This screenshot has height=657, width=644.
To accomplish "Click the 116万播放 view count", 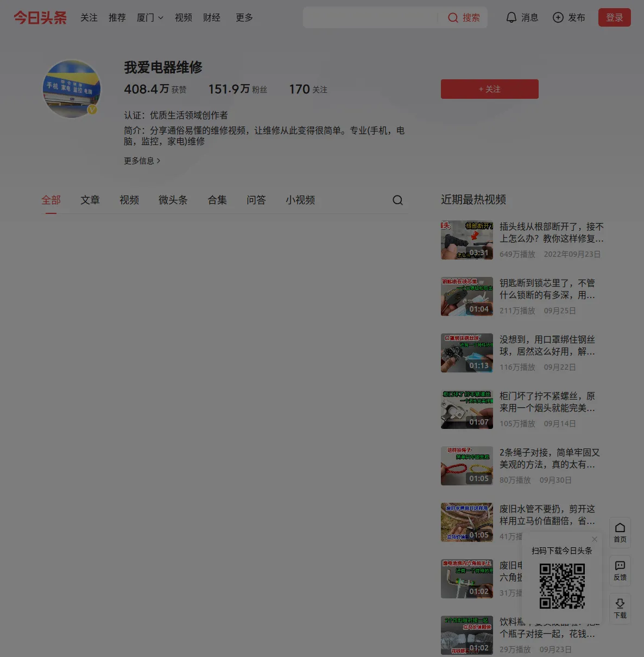I will tap(517, 367).
